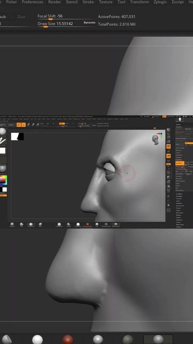Open the empty texture slot in small window's left shelf

tap(3, 160)
